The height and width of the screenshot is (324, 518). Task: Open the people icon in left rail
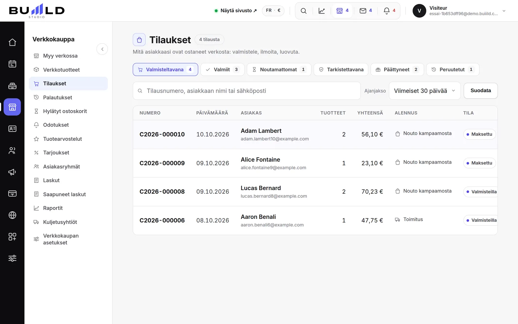coord(12,150)
